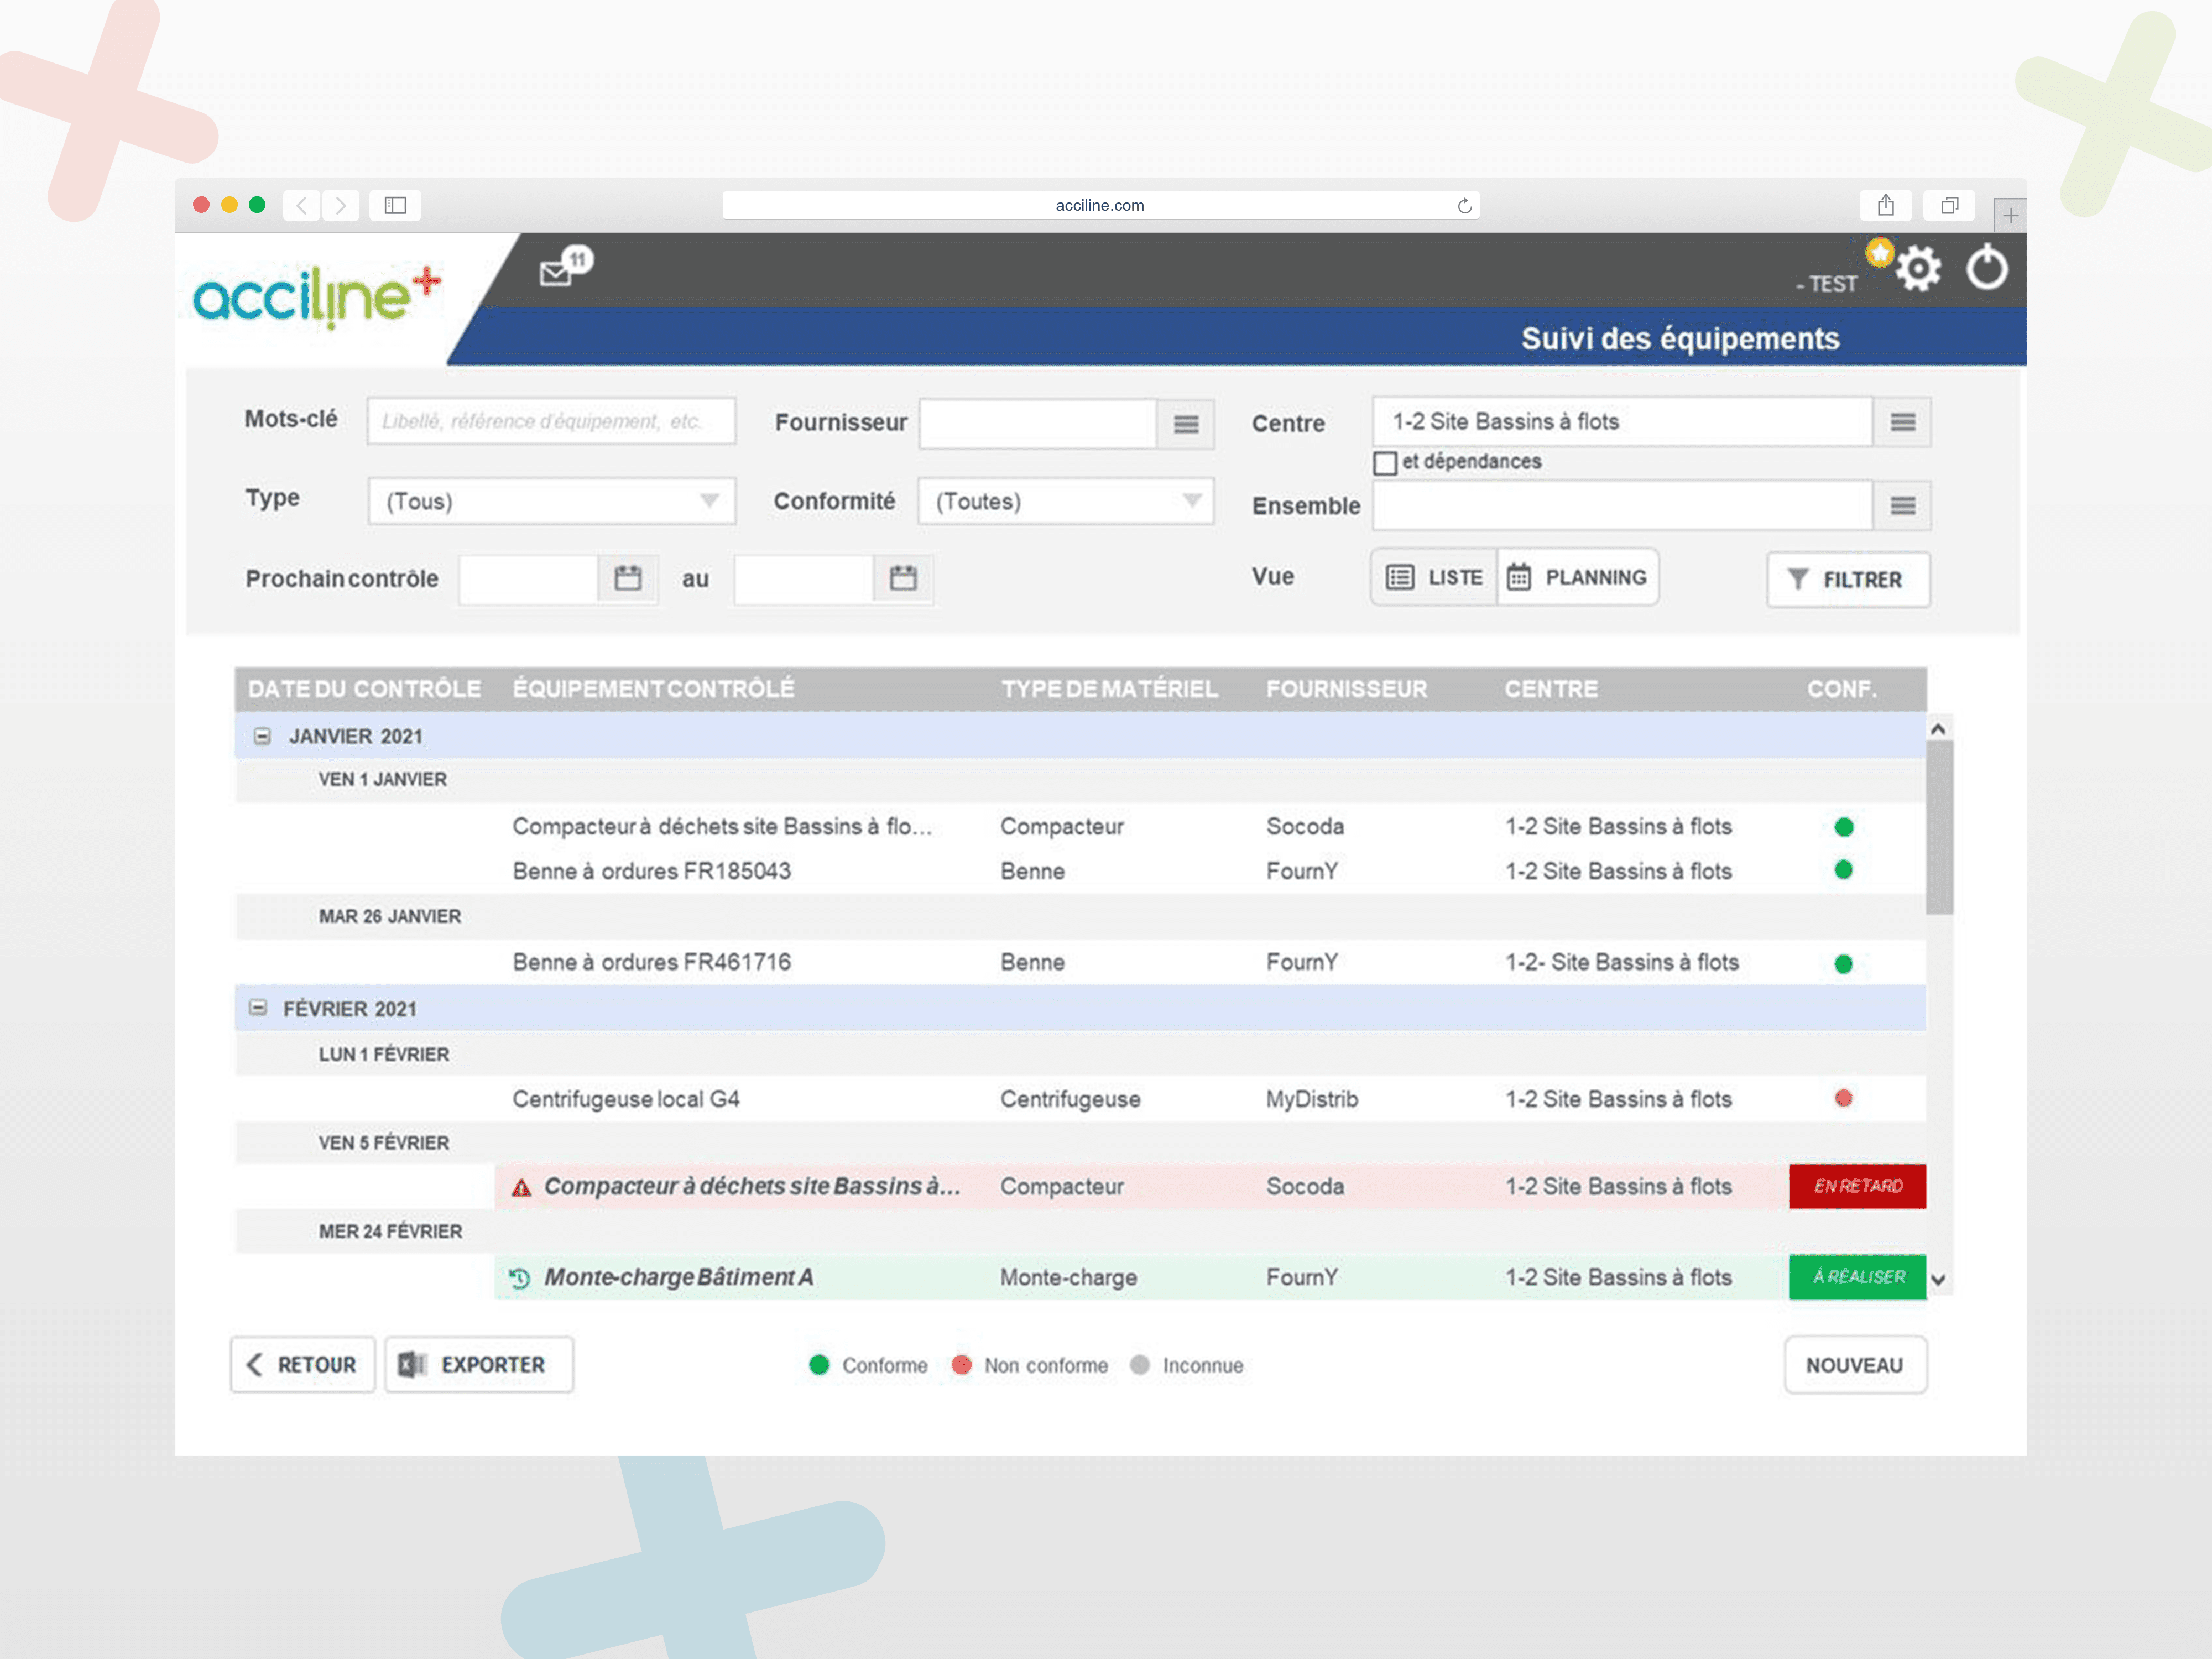The image size is (2212, 1659).
Task: Open the Type dropdown showing (Tous)
Action: click(x=551, y=501)
